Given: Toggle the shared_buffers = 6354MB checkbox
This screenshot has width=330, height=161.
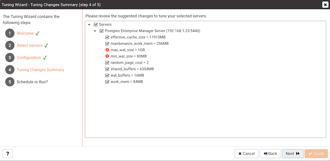Looking at the screenshot, I should [107, 69].
